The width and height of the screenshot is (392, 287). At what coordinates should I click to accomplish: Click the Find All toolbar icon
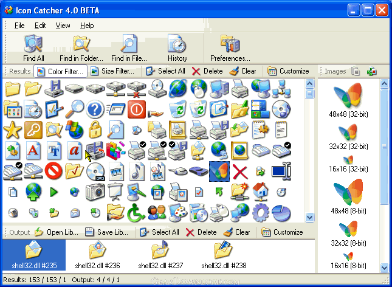tap(33, 48)
